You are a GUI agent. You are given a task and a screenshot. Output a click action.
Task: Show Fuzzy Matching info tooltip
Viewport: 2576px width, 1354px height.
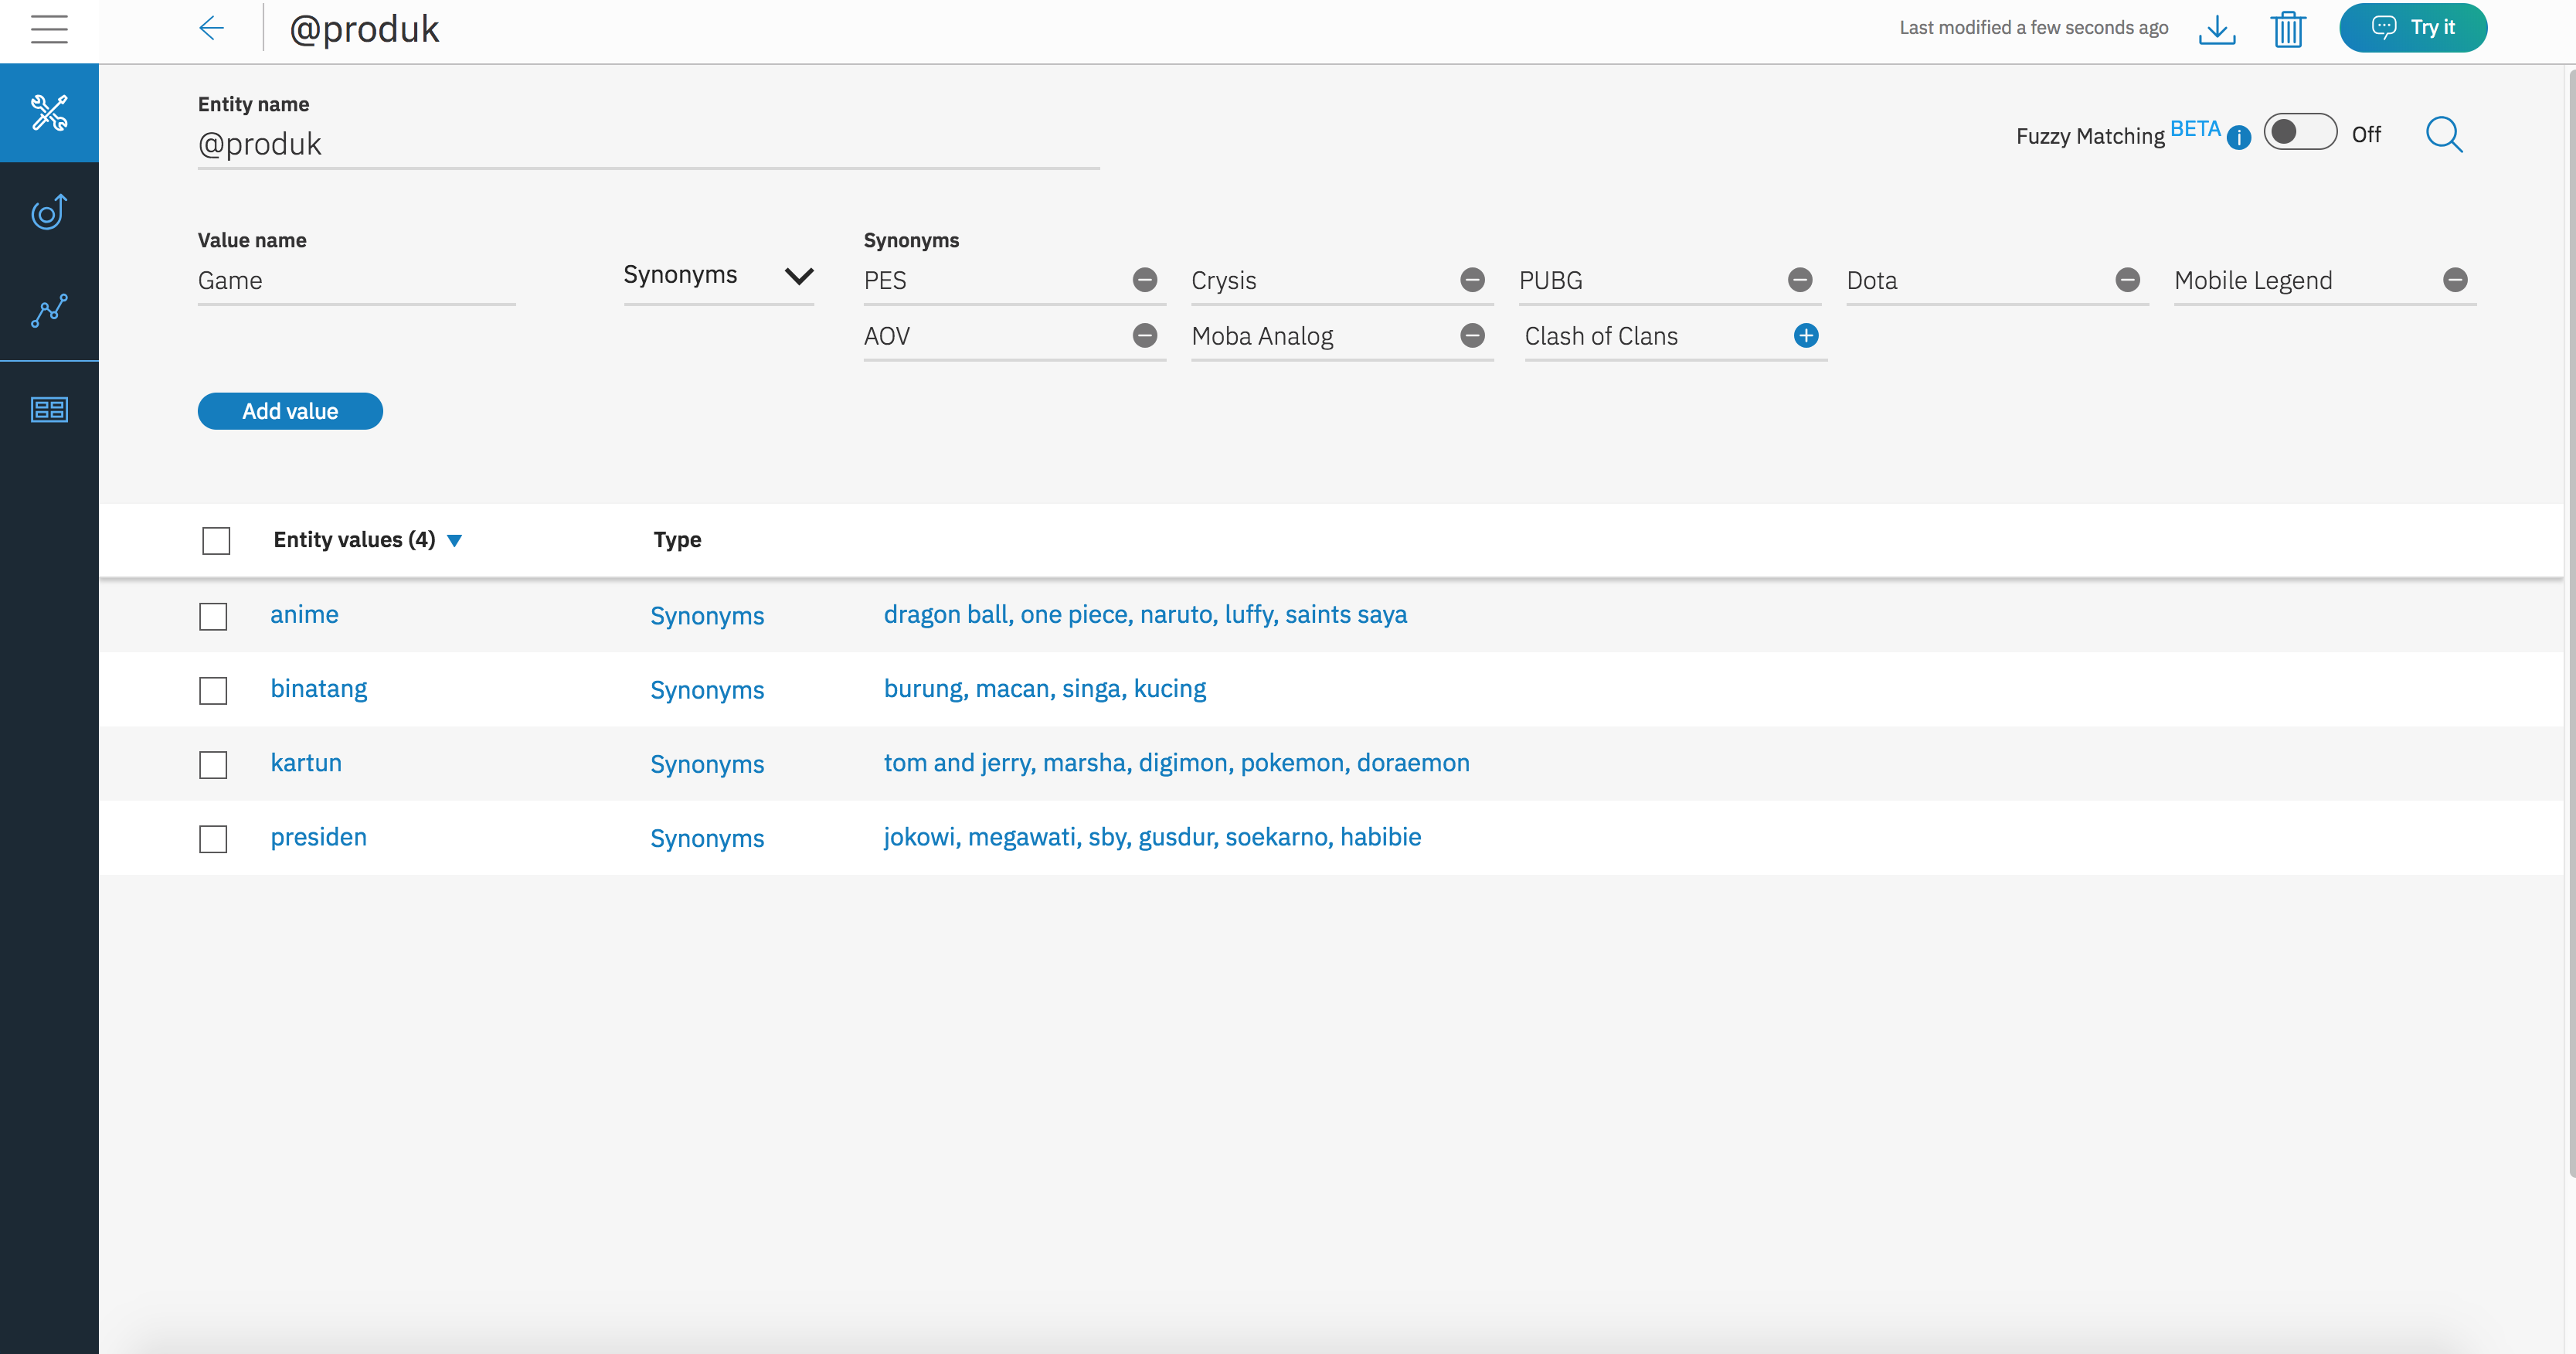coord(2239,138)
